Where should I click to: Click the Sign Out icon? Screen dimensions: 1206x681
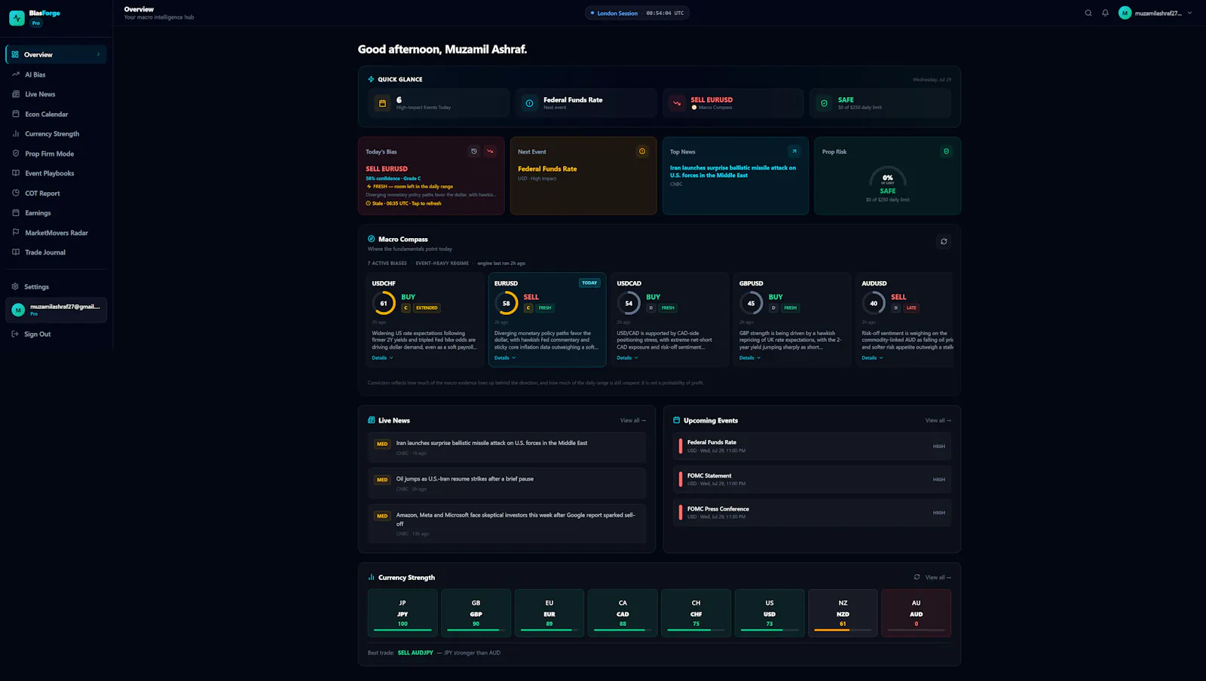coord(15,334)
